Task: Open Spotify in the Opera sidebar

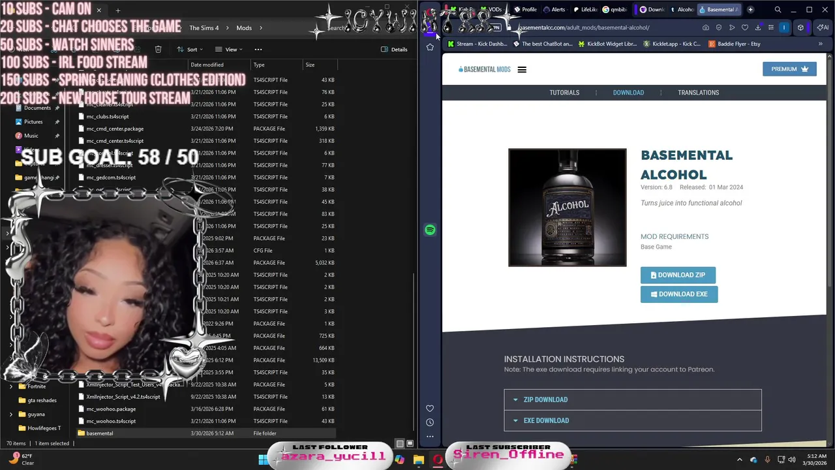Action: coord(430,230)
